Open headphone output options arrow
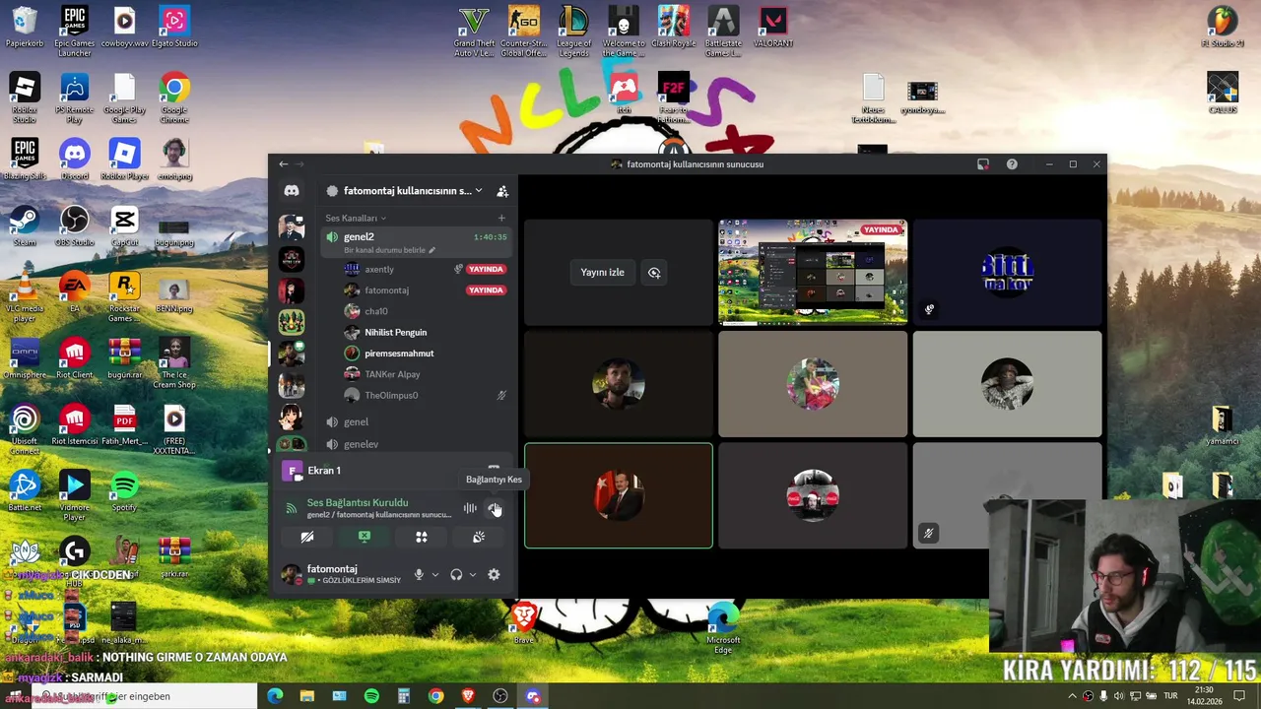 [x=473, y=574]
